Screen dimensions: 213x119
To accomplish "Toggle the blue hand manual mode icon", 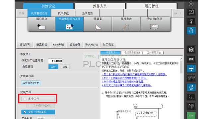I will pyautogui.click(x=191, y=31).
